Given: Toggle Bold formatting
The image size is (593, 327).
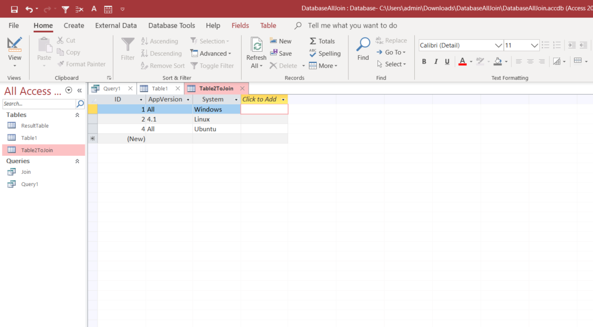Looking at the screenshot, I should coord(424,61).
